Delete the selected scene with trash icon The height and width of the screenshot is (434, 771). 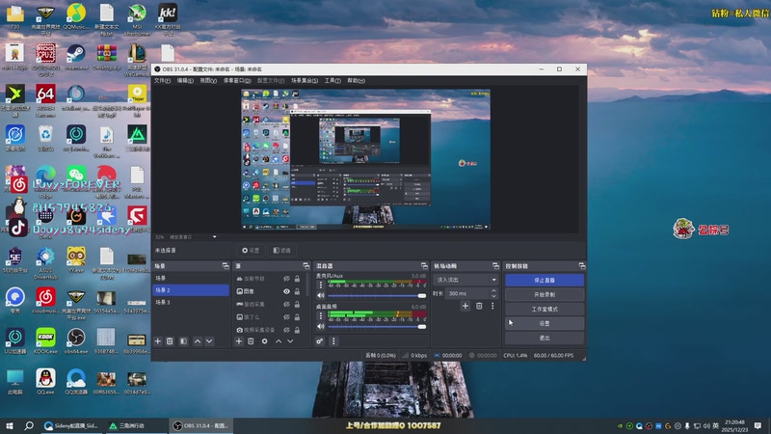[x=170, y=340]
